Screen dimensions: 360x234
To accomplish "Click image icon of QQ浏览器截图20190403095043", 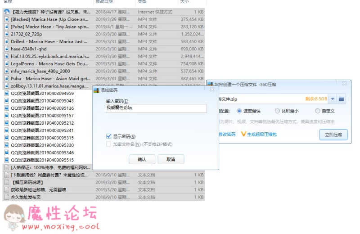I will (x=7, y=101).
